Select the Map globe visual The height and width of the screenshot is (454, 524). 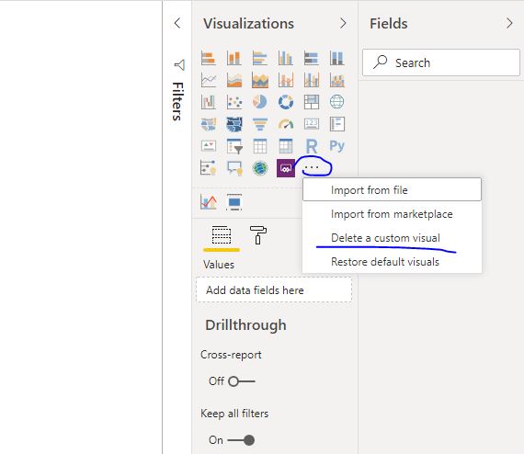click(x=336, y=102)
